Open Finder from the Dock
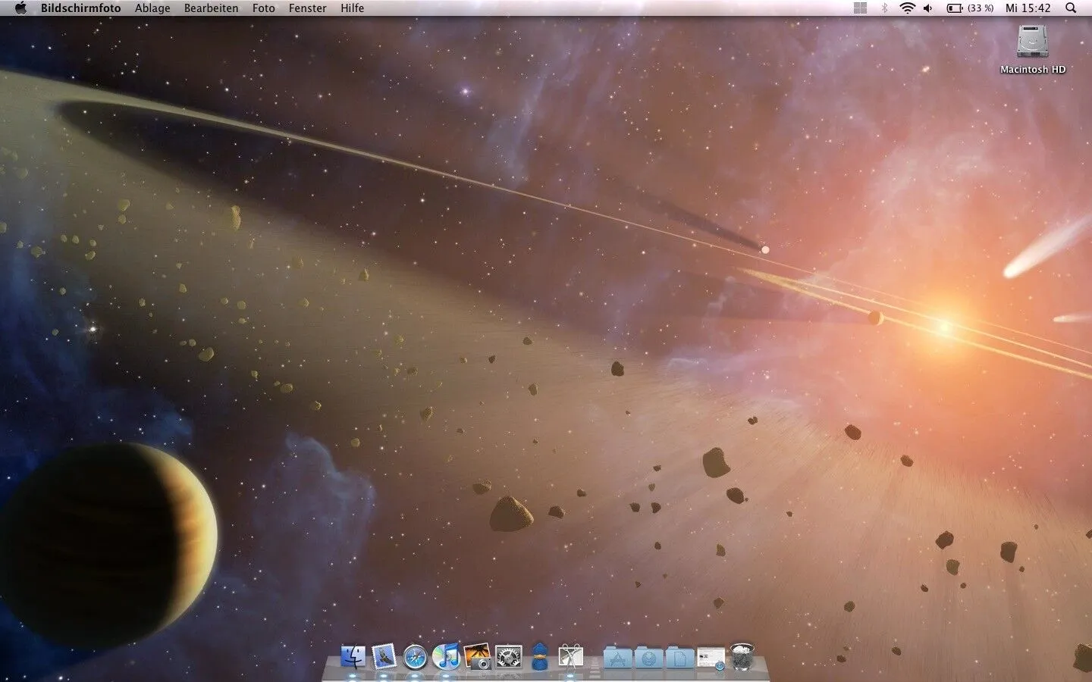 353,656
